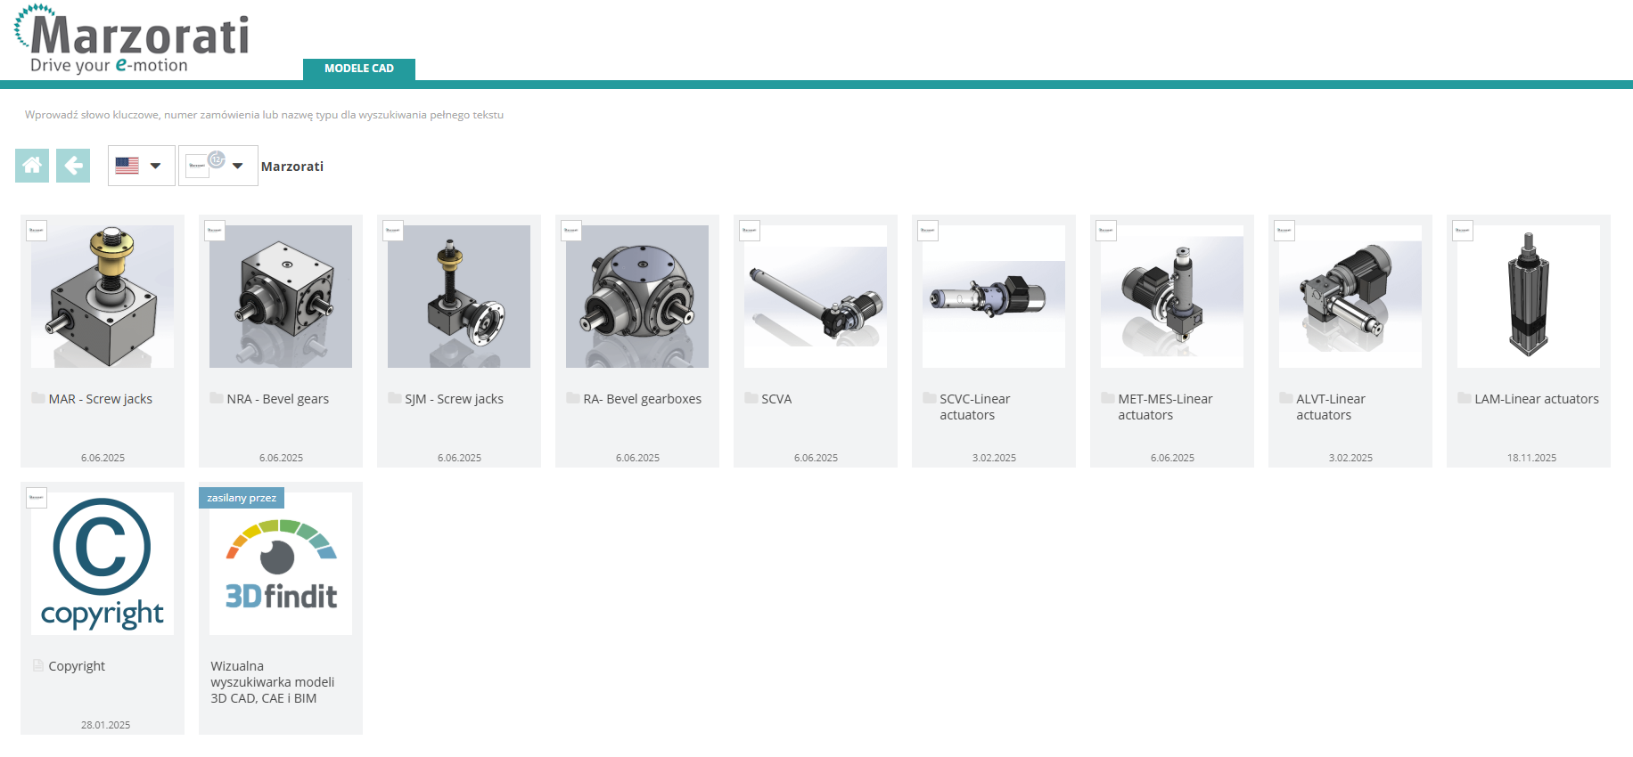Click the RA- Bevel gearboxes label
The width and height of the screenshot is (1633, 757).
[643, 399]
